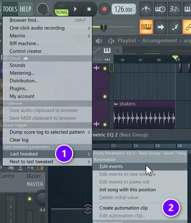The height and width of the screenshot is (223, 191).
Task: Open Plugins... entry
Action: [47, 88]
